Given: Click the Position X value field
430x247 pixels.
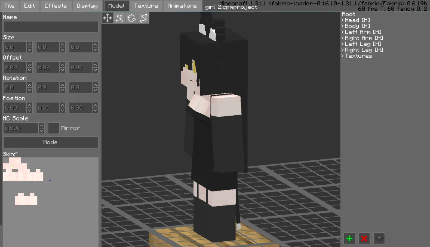Looking at the screenshot, I should pos(15,108).
